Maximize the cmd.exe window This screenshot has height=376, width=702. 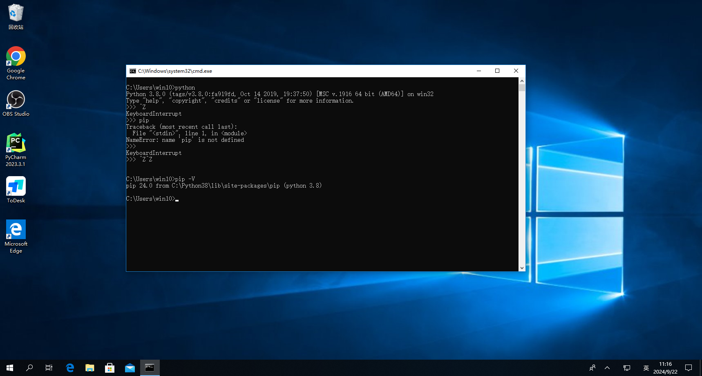pyautogui.click(x=497, y=71)
